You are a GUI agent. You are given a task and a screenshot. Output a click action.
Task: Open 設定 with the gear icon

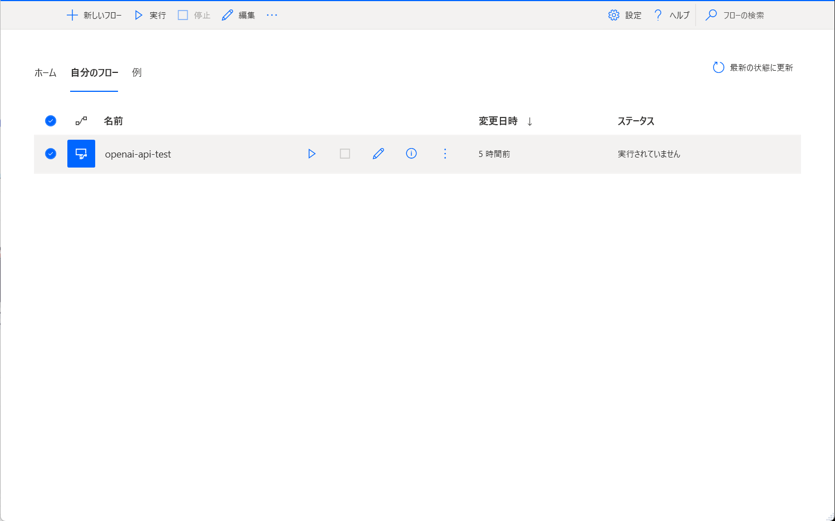point(625,15)
